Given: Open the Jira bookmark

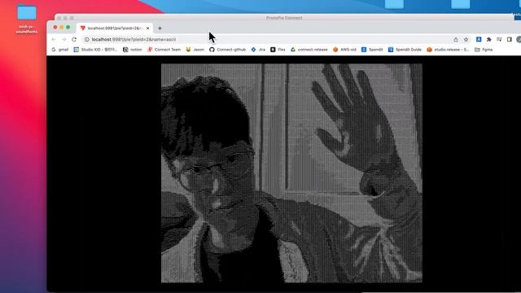Looking at the screenshot, I should (x=258, y=50).
